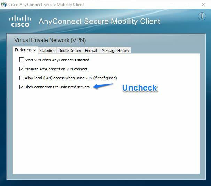Close the AnyConnect window
The image size is (211, 186).
coord(203,5)
